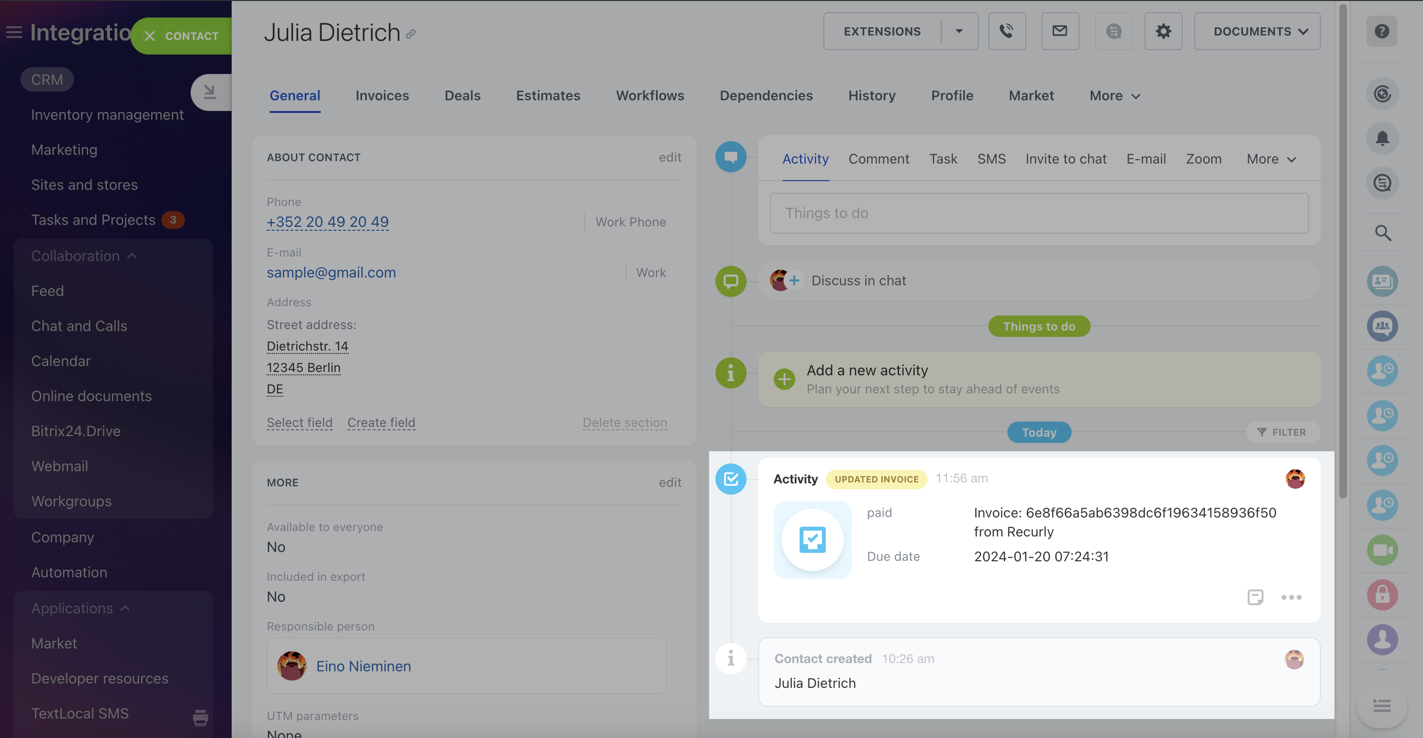Image resolution: width=1423 pixels, height=738 pixels.
Task: Expand the More tab list
Action: (x=1114, y=96)
